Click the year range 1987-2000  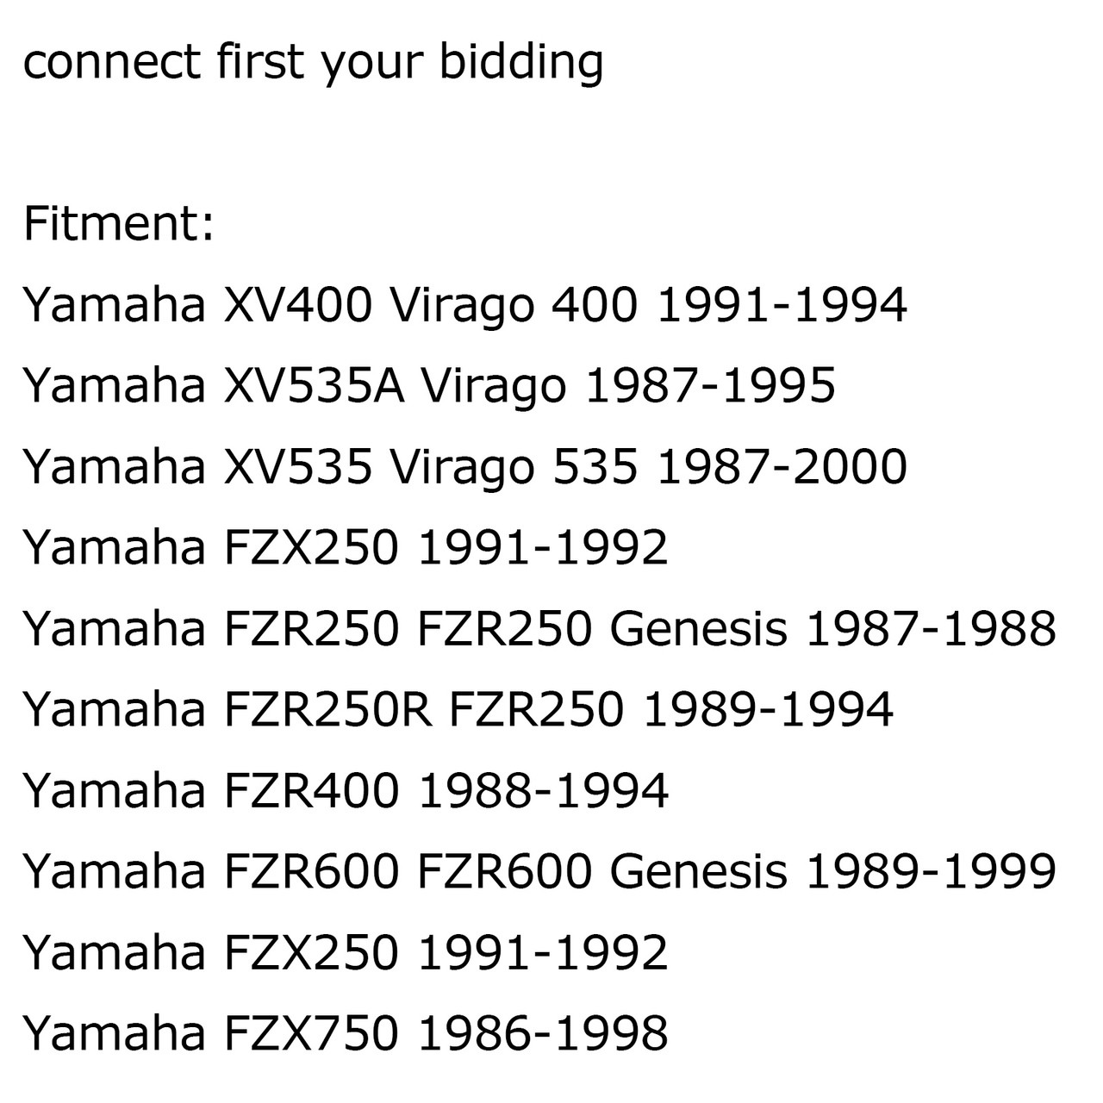(782, 467)
